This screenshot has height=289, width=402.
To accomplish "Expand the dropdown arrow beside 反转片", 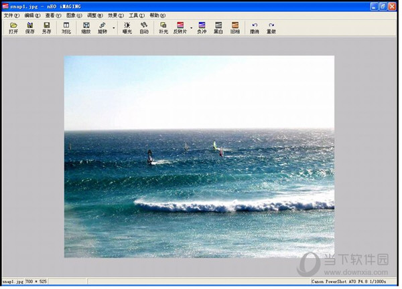I will 192,28.
